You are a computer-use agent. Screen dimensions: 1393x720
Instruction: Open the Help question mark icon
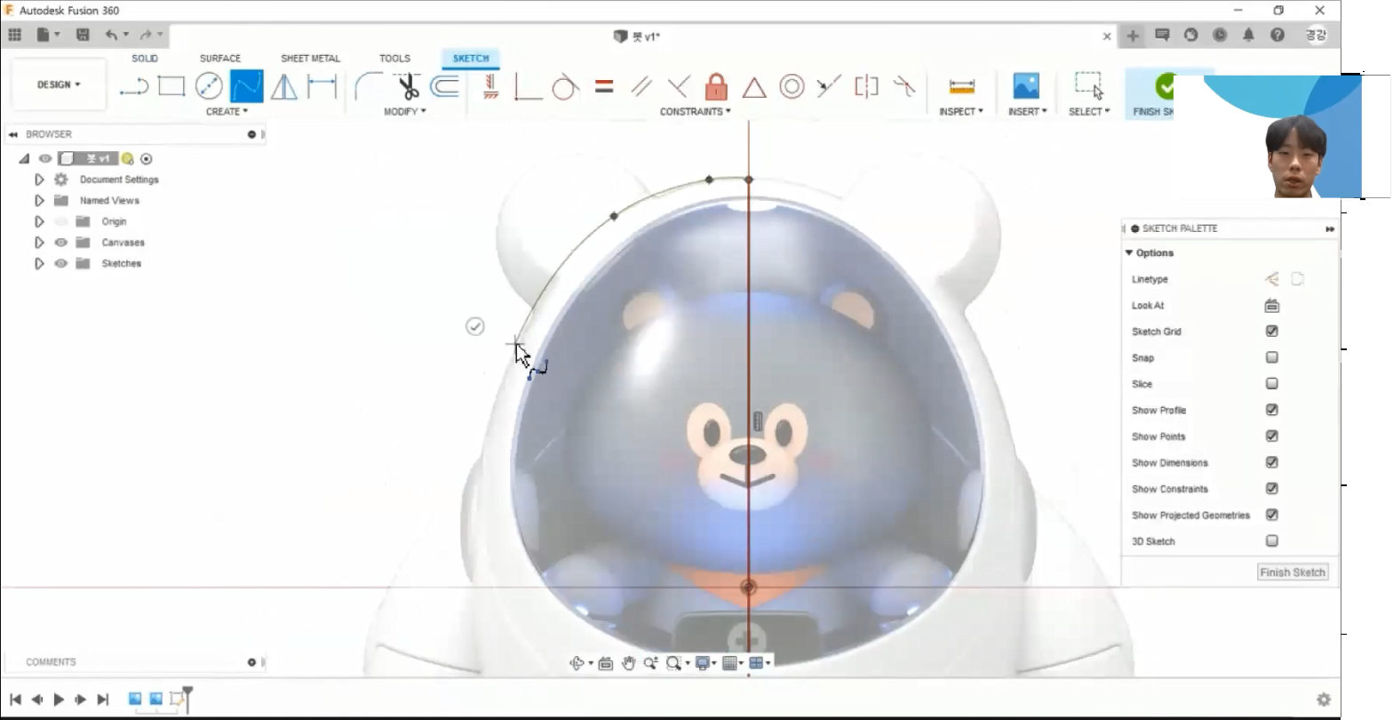(1278, 35)
